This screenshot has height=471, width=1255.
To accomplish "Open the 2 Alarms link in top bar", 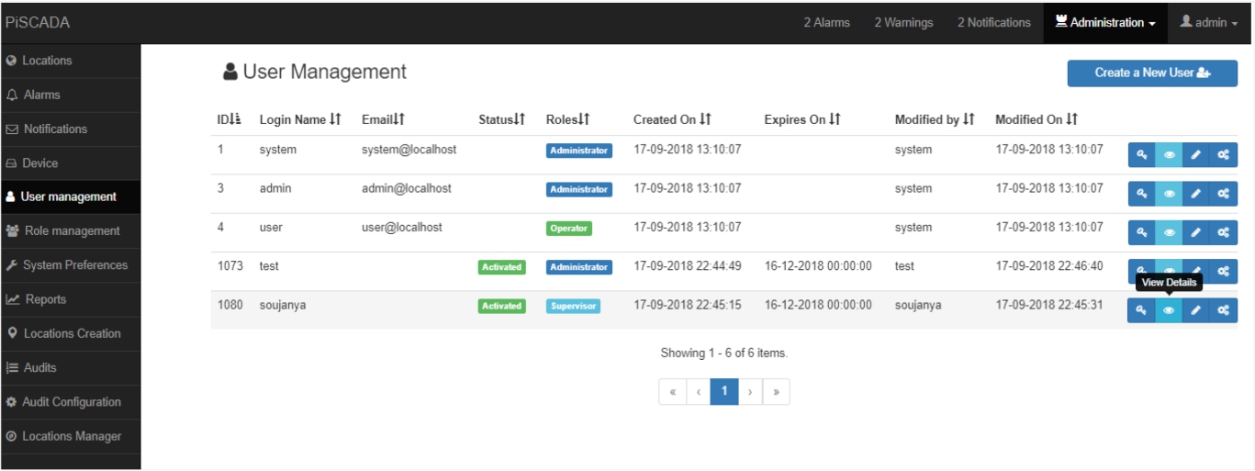I will 826,23.
